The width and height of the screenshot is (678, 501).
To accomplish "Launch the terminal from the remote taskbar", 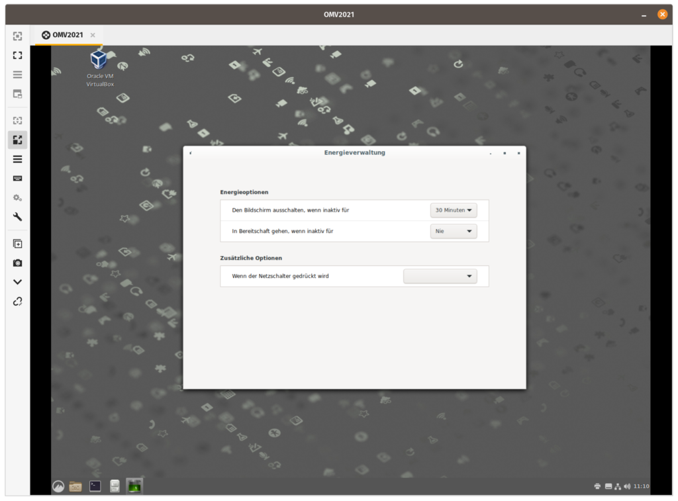I will click(95, 486).
